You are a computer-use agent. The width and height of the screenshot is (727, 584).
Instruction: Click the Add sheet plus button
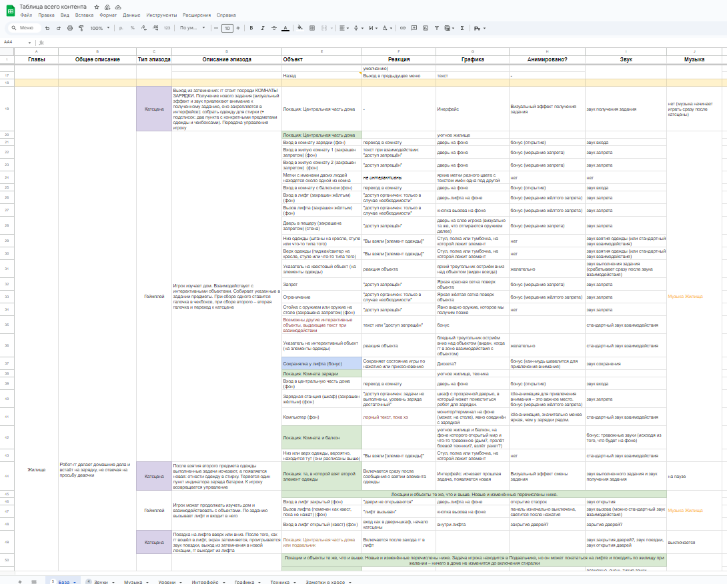[19, 582]
